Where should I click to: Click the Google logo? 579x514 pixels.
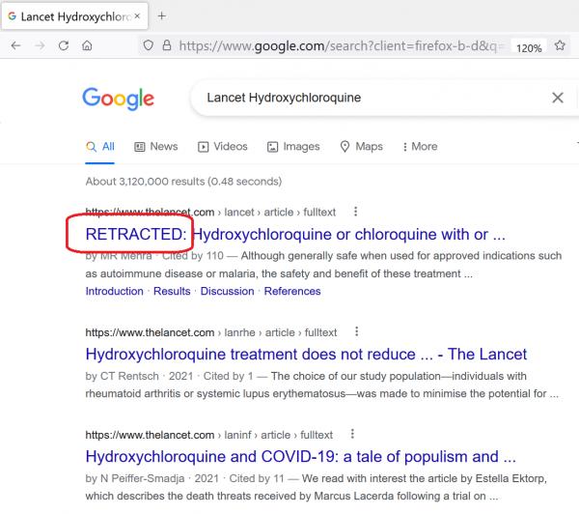(x=118, y=99)
